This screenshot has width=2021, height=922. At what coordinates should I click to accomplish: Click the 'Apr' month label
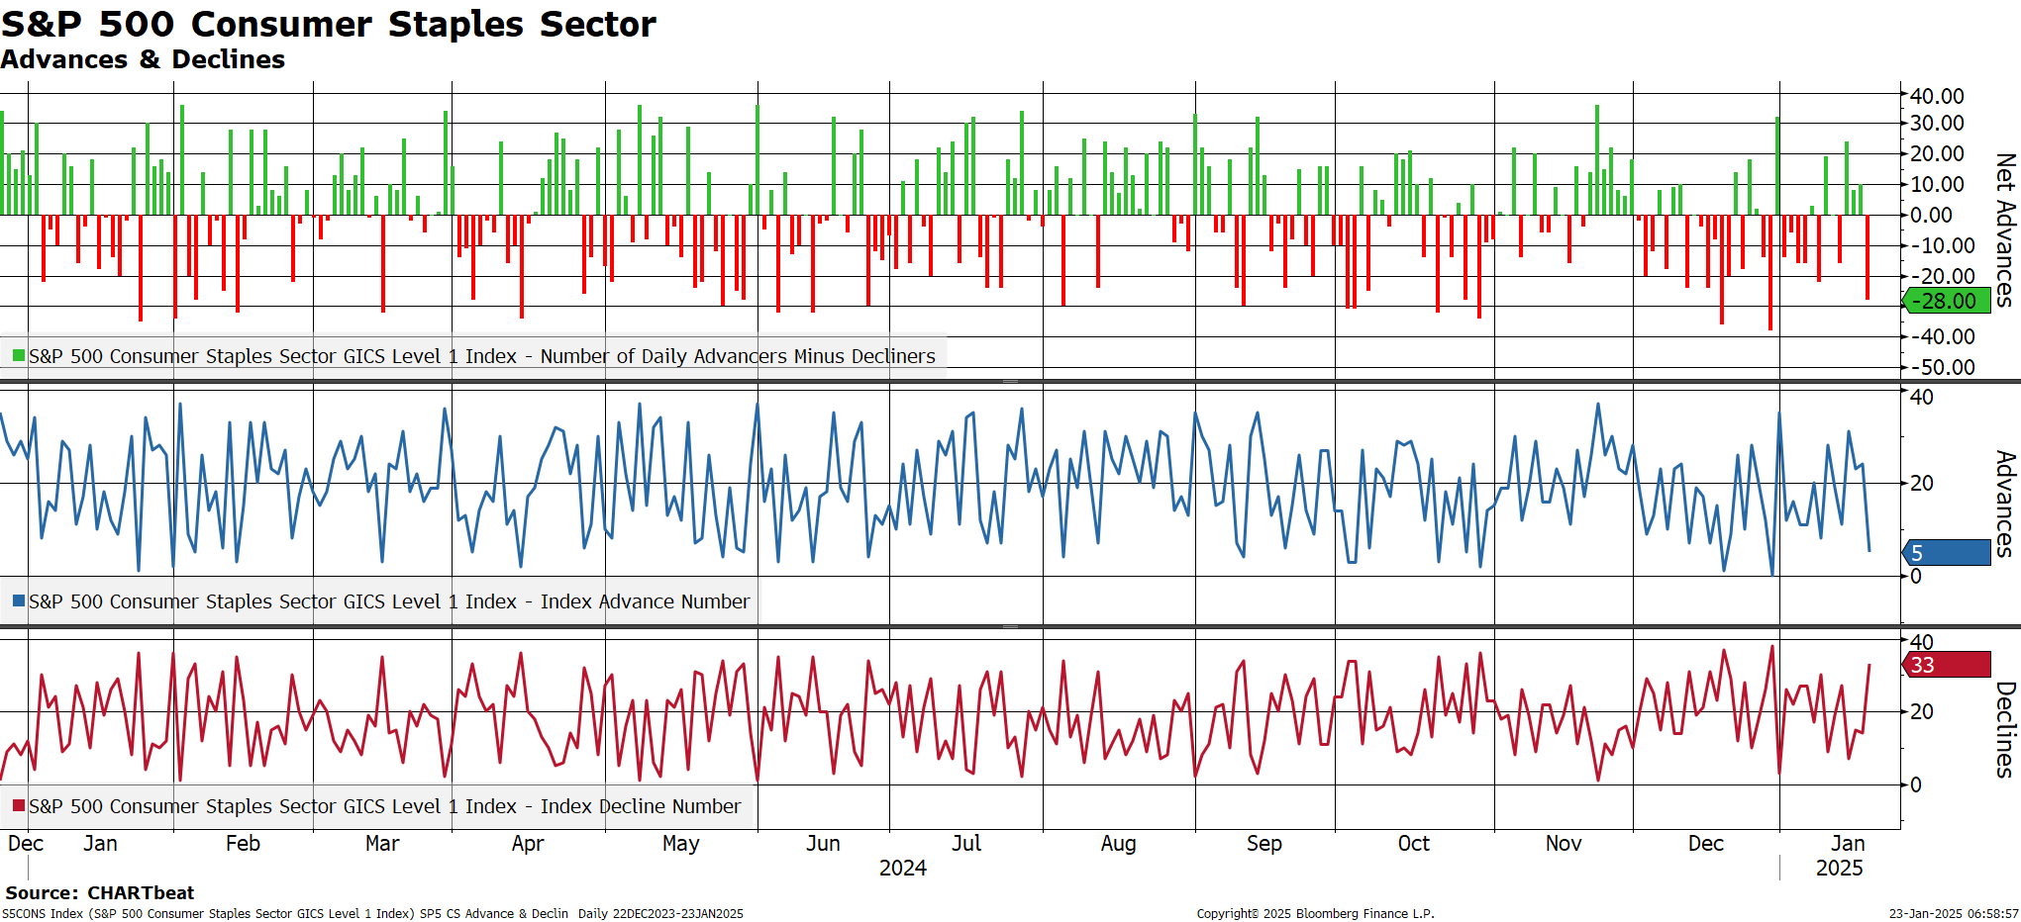528,844
